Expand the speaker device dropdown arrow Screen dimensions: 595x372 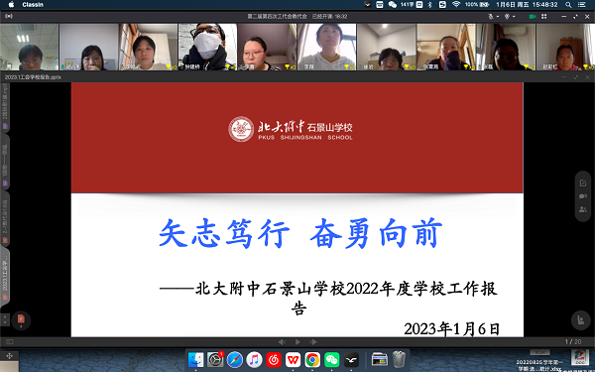coord(514,16)
